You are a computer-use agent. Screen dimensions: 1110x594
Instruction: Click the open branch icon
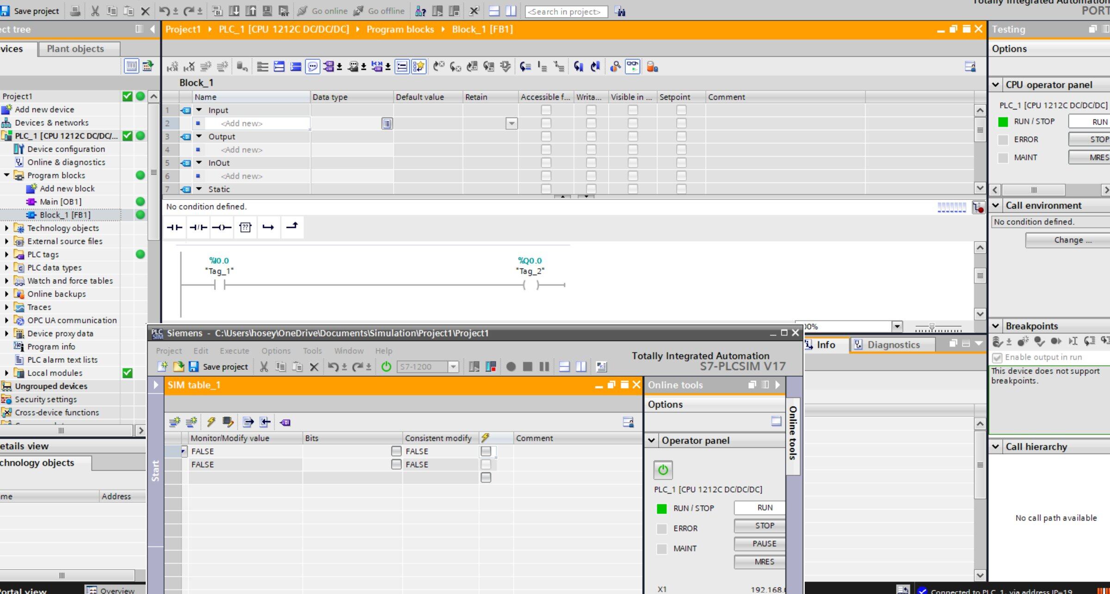(x=268, y=227)
